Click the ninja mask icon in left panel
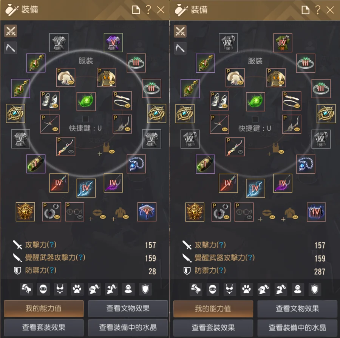The width and height of the screenshot is (340, 338). (43, 289)
